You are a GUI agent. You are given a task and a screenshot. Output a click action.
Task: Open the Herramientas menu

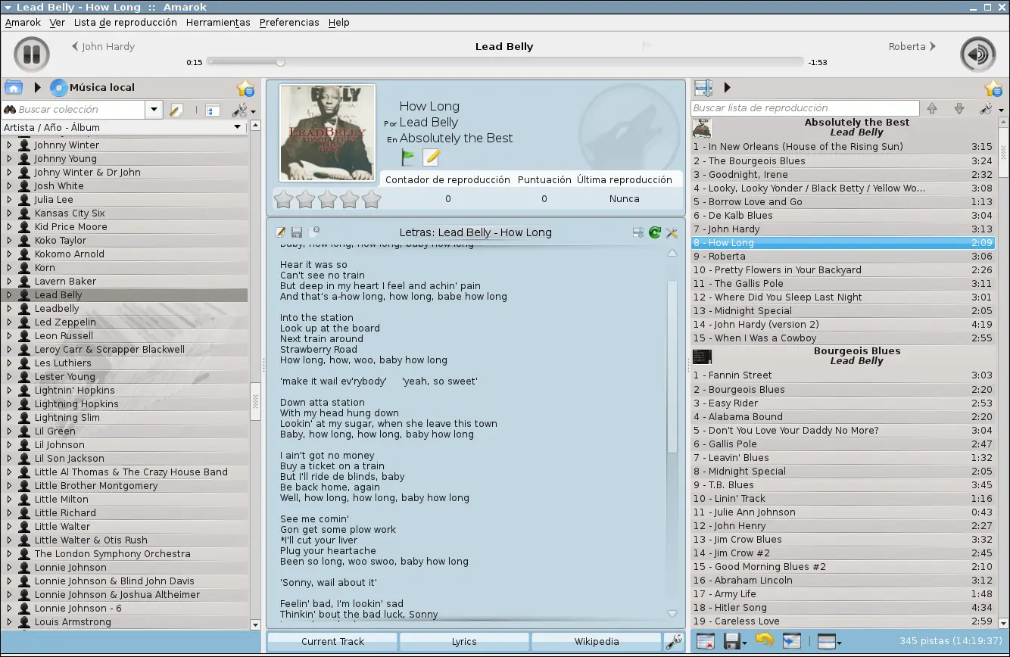coord(218,23)
